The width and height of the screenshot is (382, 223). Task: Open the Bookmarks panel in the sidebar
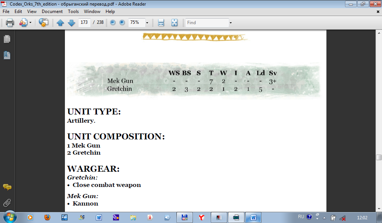coord(7,55)
